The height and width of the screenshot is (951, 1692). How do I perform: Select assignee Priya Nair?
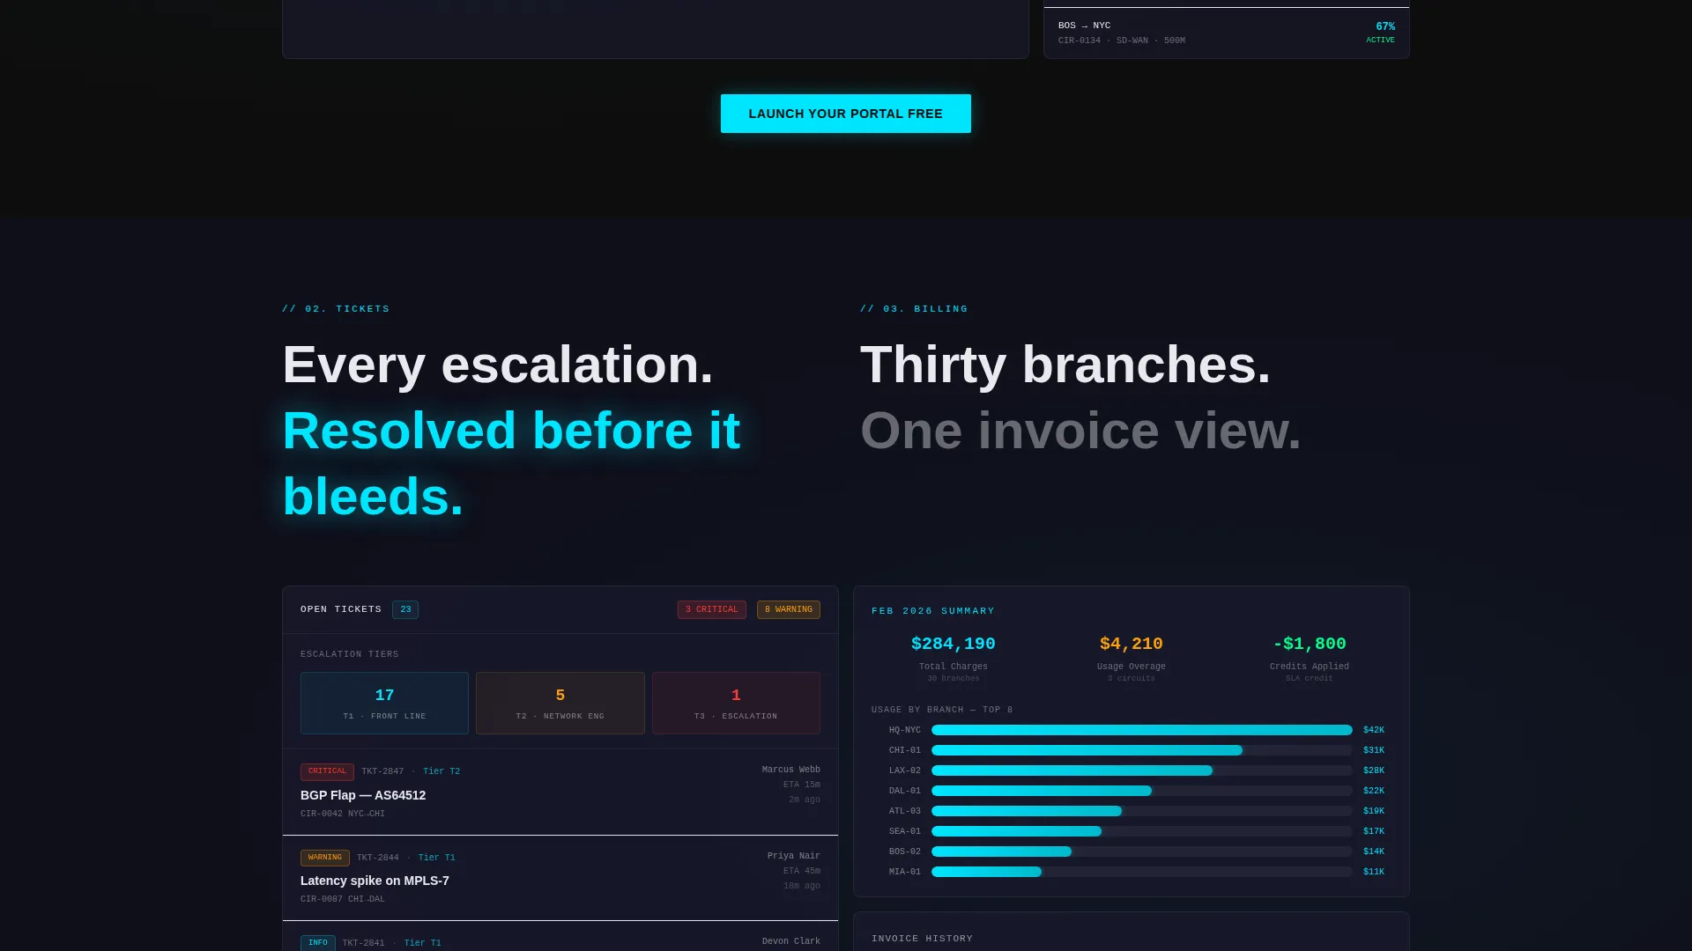tap(793, 856)
